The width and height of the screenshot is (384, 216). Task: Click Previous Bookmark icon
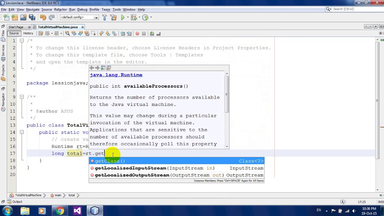click(101, 34)
